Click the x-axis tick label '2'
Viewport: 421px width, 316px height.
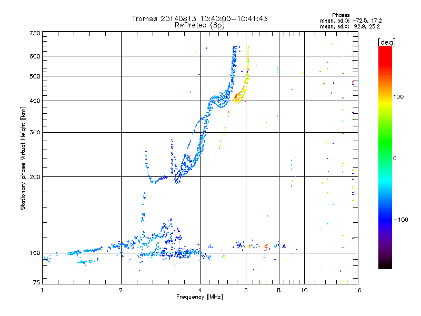click(121, 290)
